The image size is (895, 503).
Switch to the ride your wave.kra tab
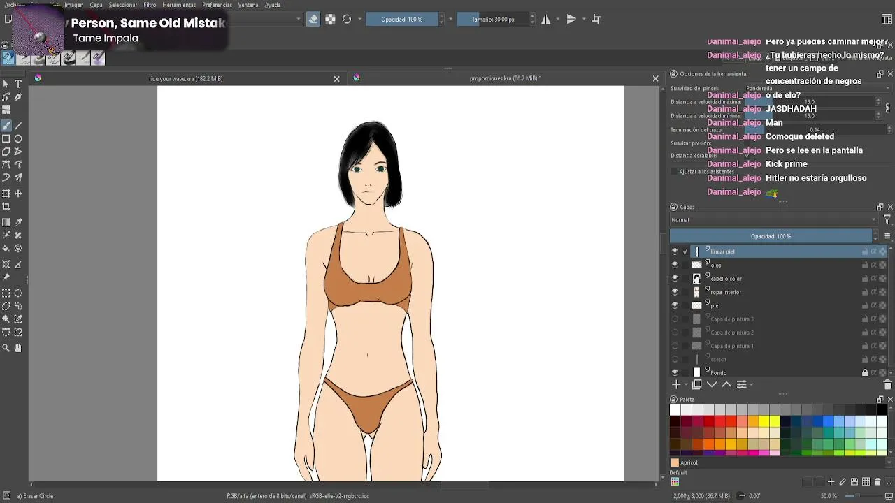tap(185, 79)
